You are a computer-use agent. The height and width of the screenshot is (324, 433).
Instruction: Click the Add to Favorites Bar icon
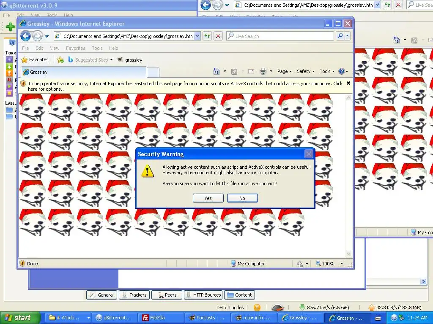(60, 59)
